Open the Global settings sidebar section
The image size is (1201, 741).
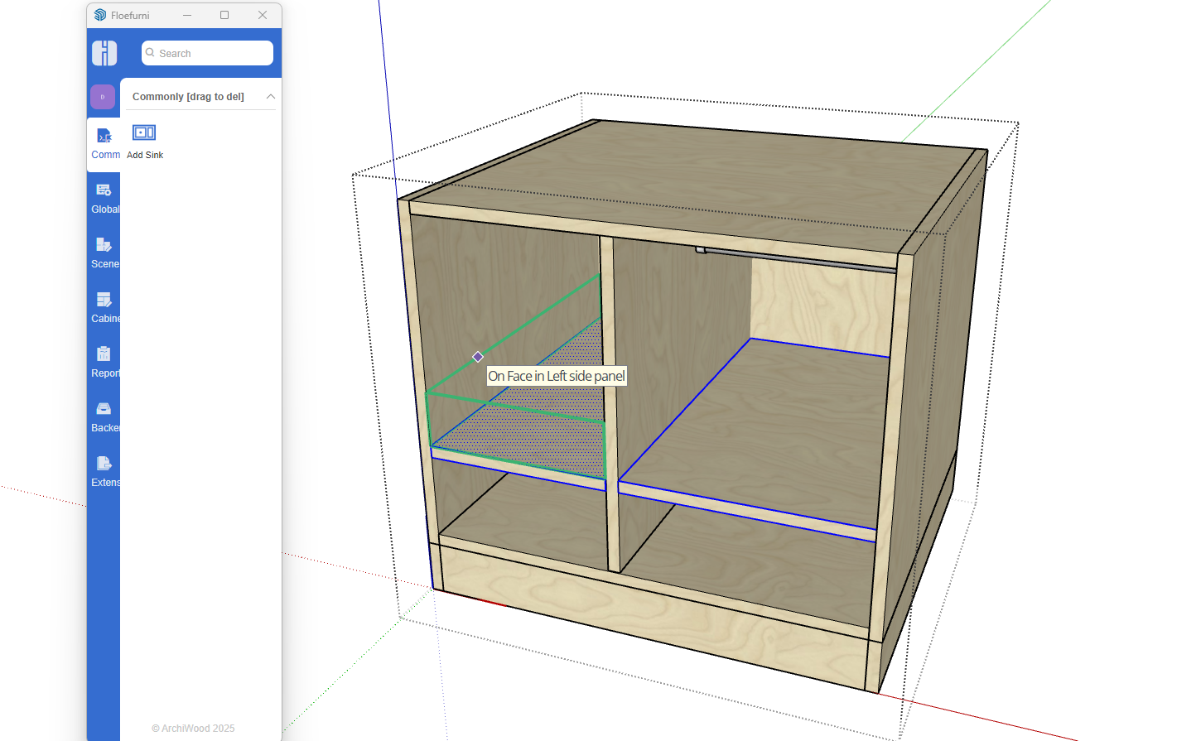click(x=104, y=199)
